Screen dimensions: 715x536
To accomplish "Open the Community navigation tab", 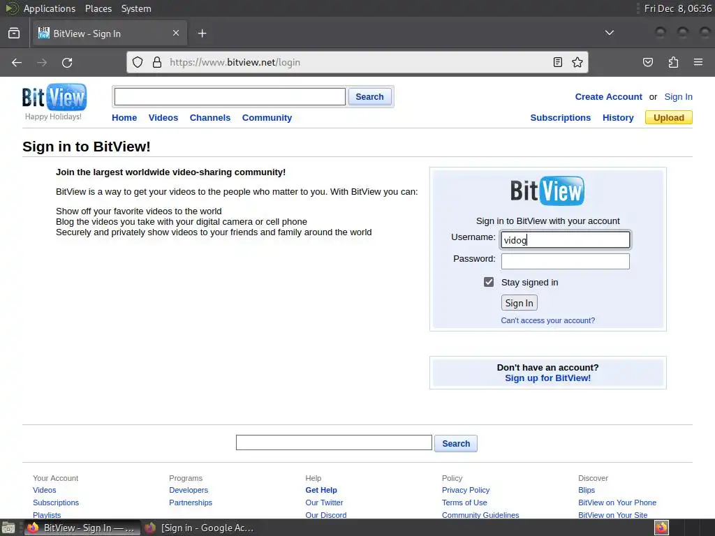I will [267, 117].
